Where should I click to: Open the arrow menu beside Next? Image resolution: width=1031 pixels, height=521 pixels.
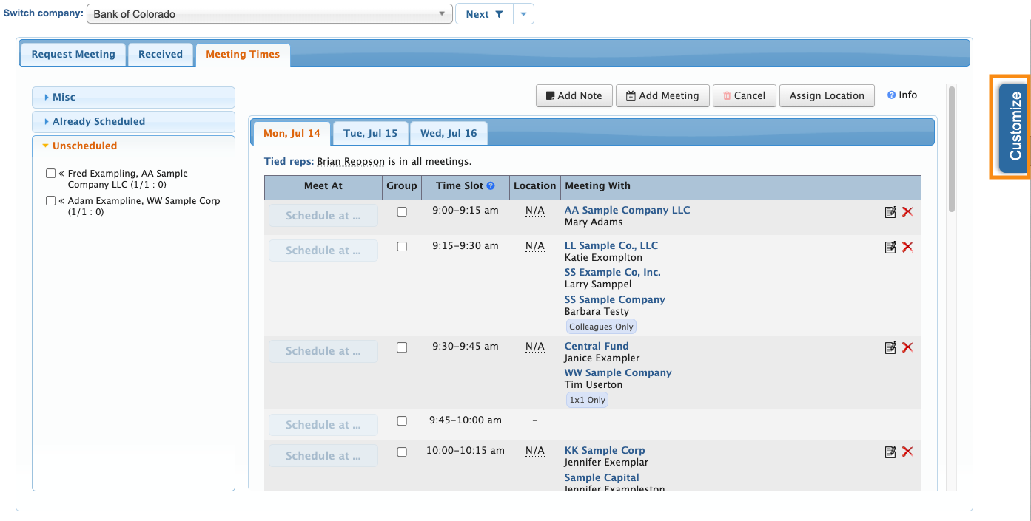pos(524,14)
